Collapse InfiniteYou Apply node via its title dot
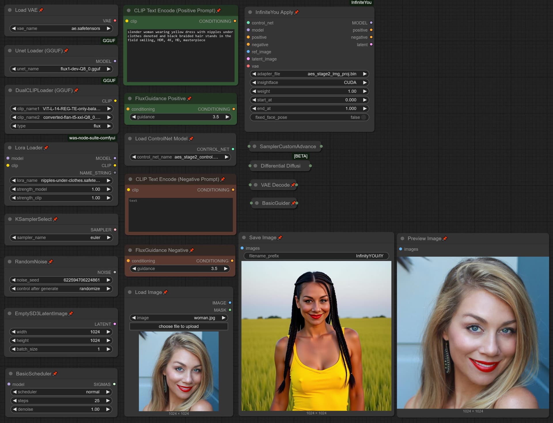 250,12
